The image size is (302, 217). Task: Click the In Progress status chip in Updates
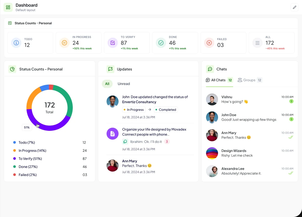(x=134, y=110)
